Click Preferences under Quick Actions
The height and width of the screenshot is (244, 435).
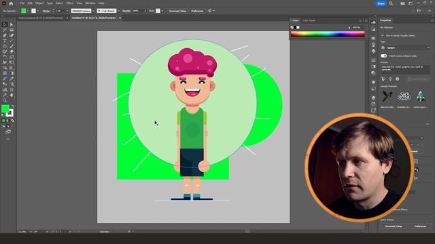[x=420, y=226]
